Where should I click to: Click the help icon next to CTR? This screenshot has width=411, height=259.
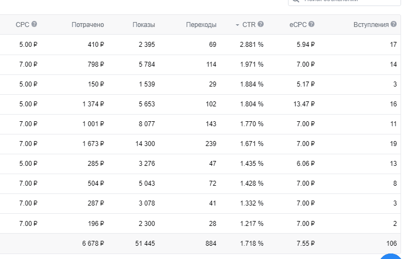tap(260, 24)
